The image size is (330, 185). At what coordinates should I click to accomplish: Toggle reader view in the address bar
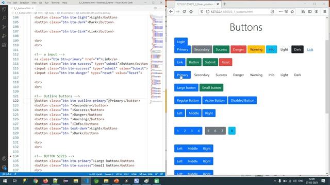coord(272,11)
